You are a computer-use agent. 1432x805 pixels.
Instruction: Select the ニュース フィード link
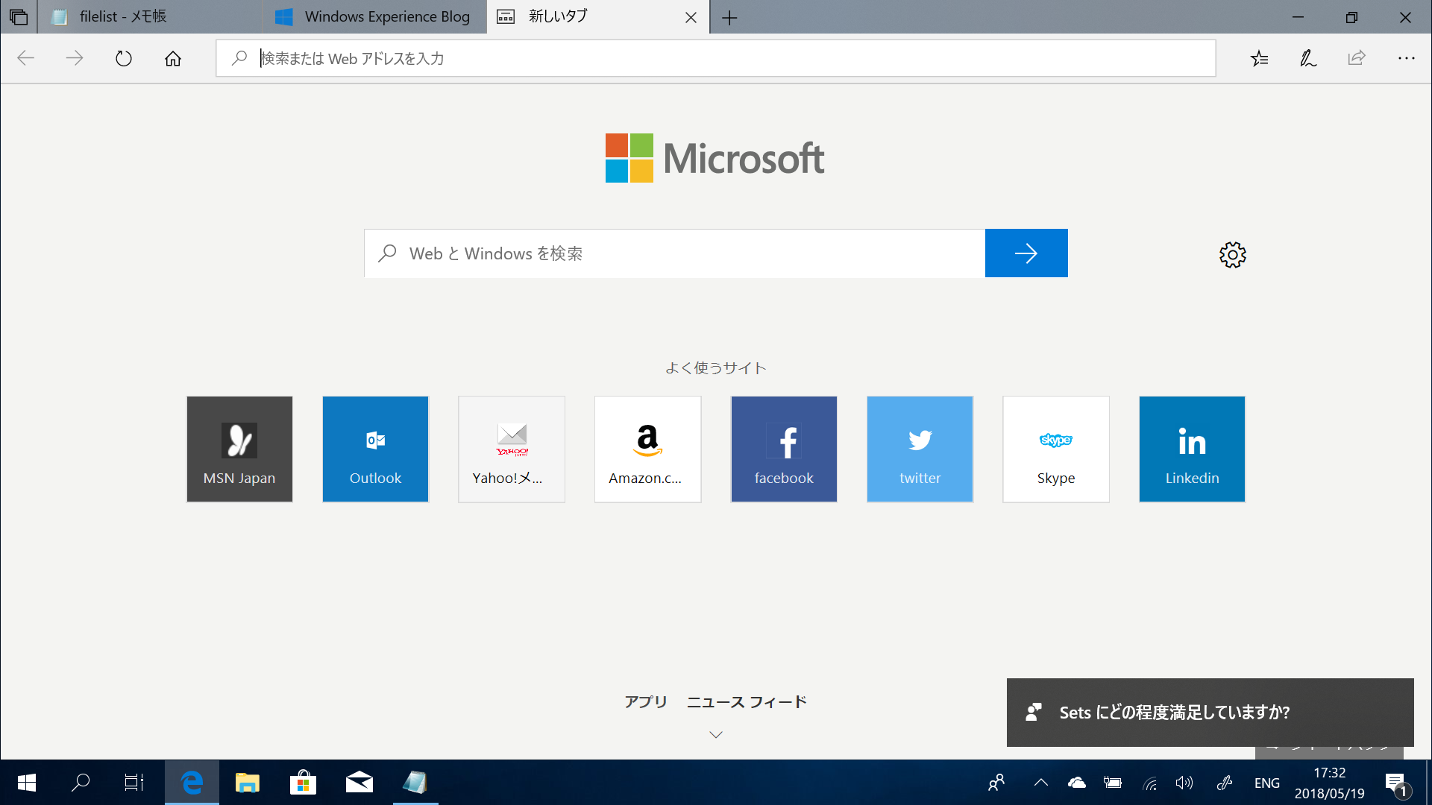[x=747, y=701]
